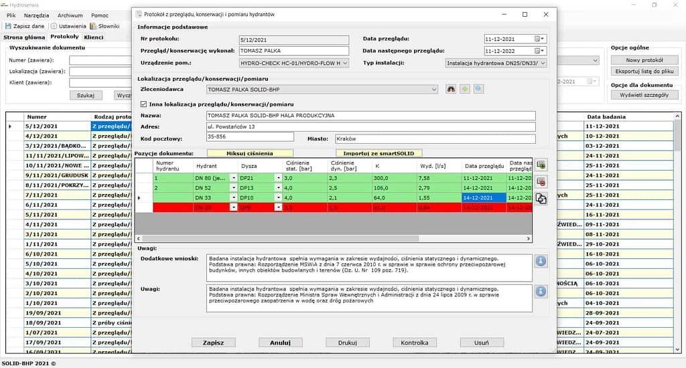The width and height of the screenshot is (686, 368).
Task: Click the Zapisz button
Action: click(213, 343)
